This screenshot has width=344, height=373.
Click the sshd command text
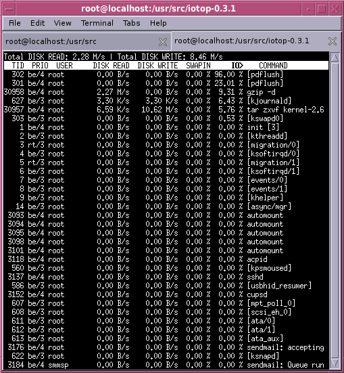coord(255,277)
